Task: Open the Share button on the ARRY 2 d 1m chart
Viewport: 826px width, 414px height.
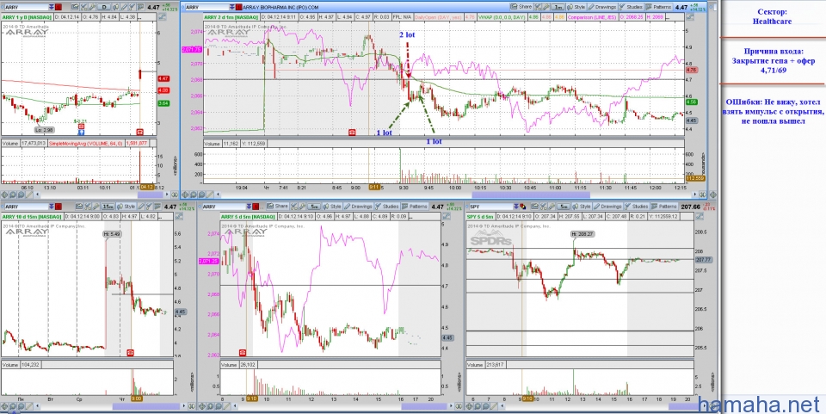Action: click(521, 7)
